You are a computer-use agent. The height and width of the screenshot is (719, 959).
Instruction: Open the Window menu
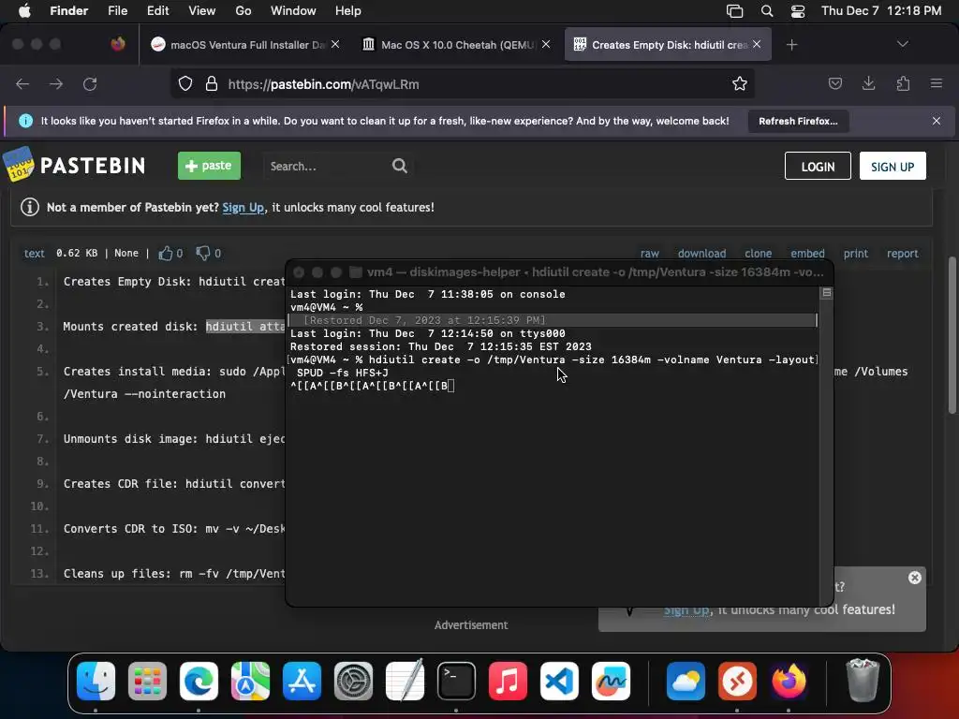293,10
